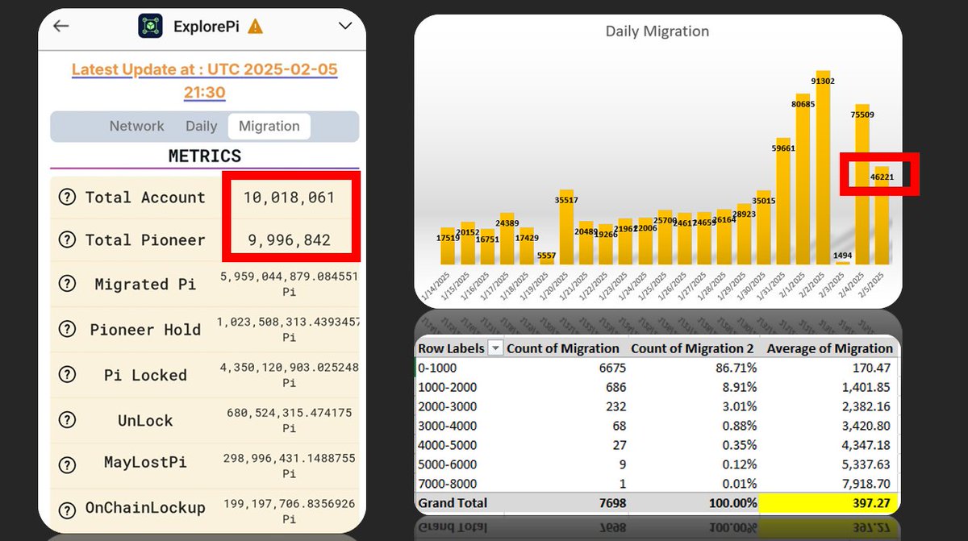This screenshot has width=968, height=541.
Task: Select the Migration tab
Action: pos(269,126)
